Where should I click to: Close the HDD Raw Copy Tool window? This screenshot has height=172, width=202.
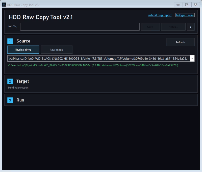coord(195,5)
